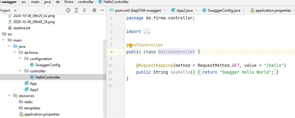Expand the folded sayHello method

124,72
